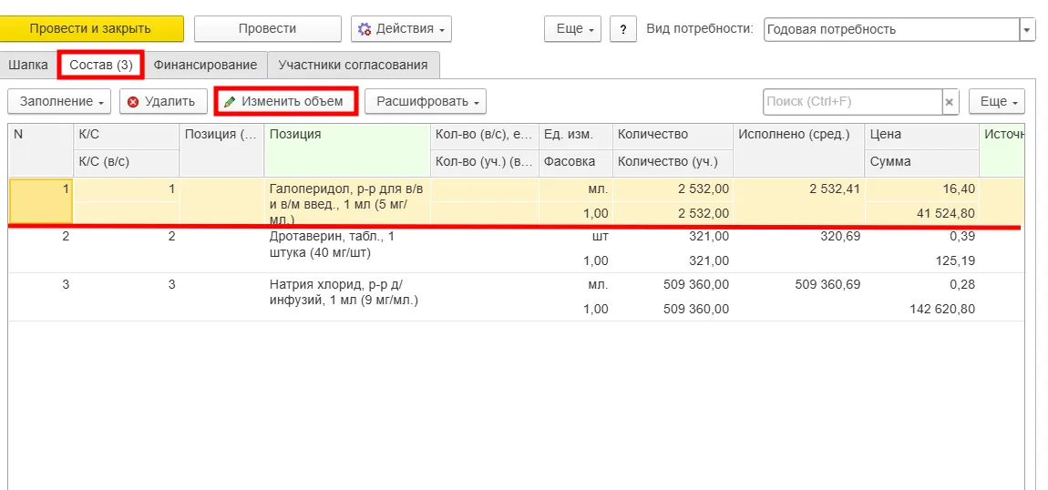The image size is (1048, 490).
Task: Click the Фасовка column header
Action: pyautogui.click(x=575, y=162)
